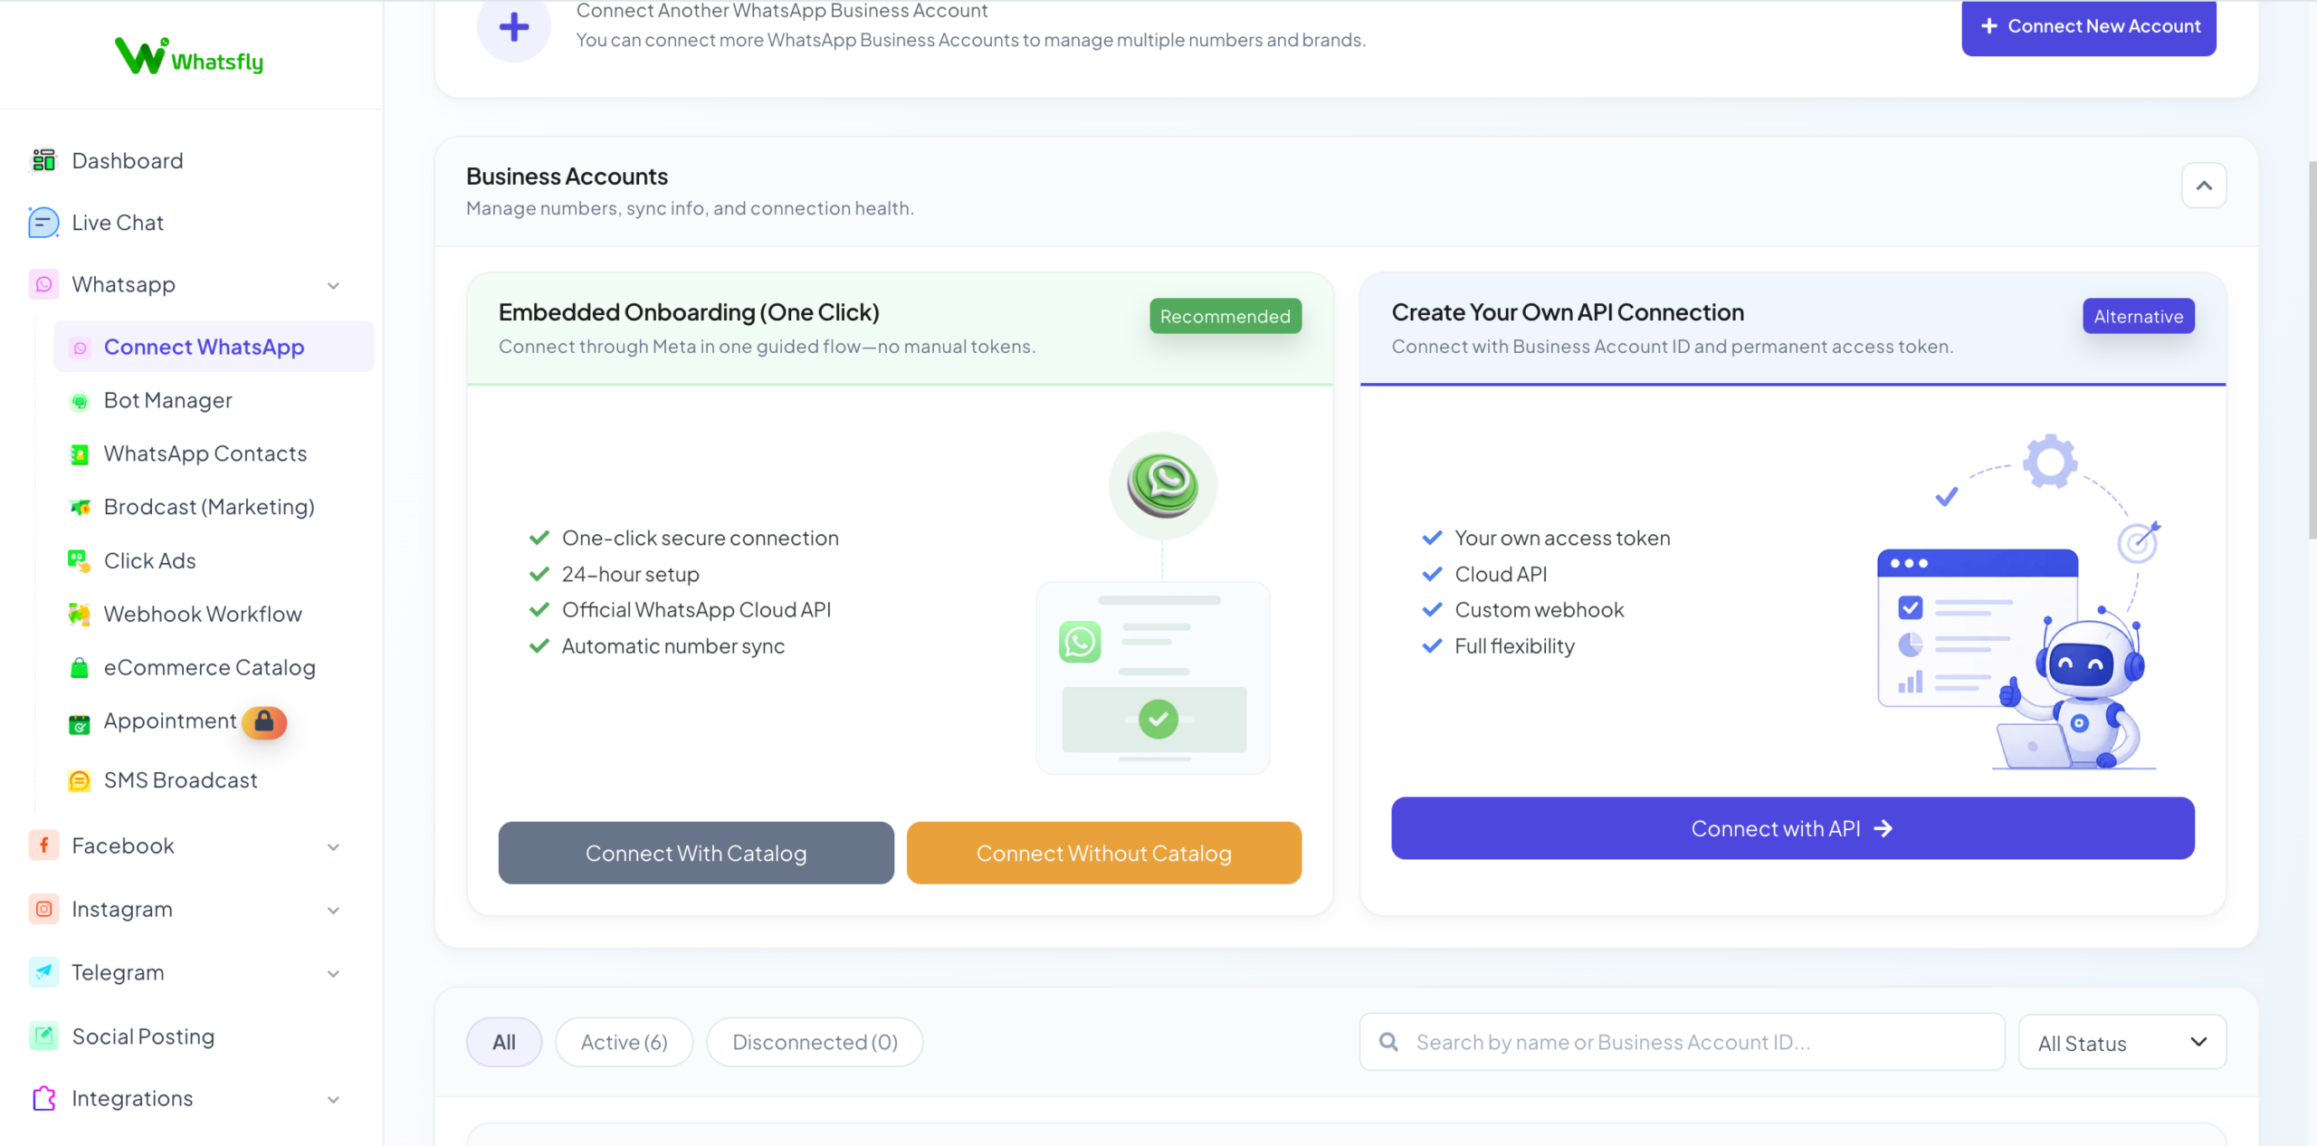Screen dimensions: 2317x1146
Task: Select the All filter tab
Action: [504, 1042]
